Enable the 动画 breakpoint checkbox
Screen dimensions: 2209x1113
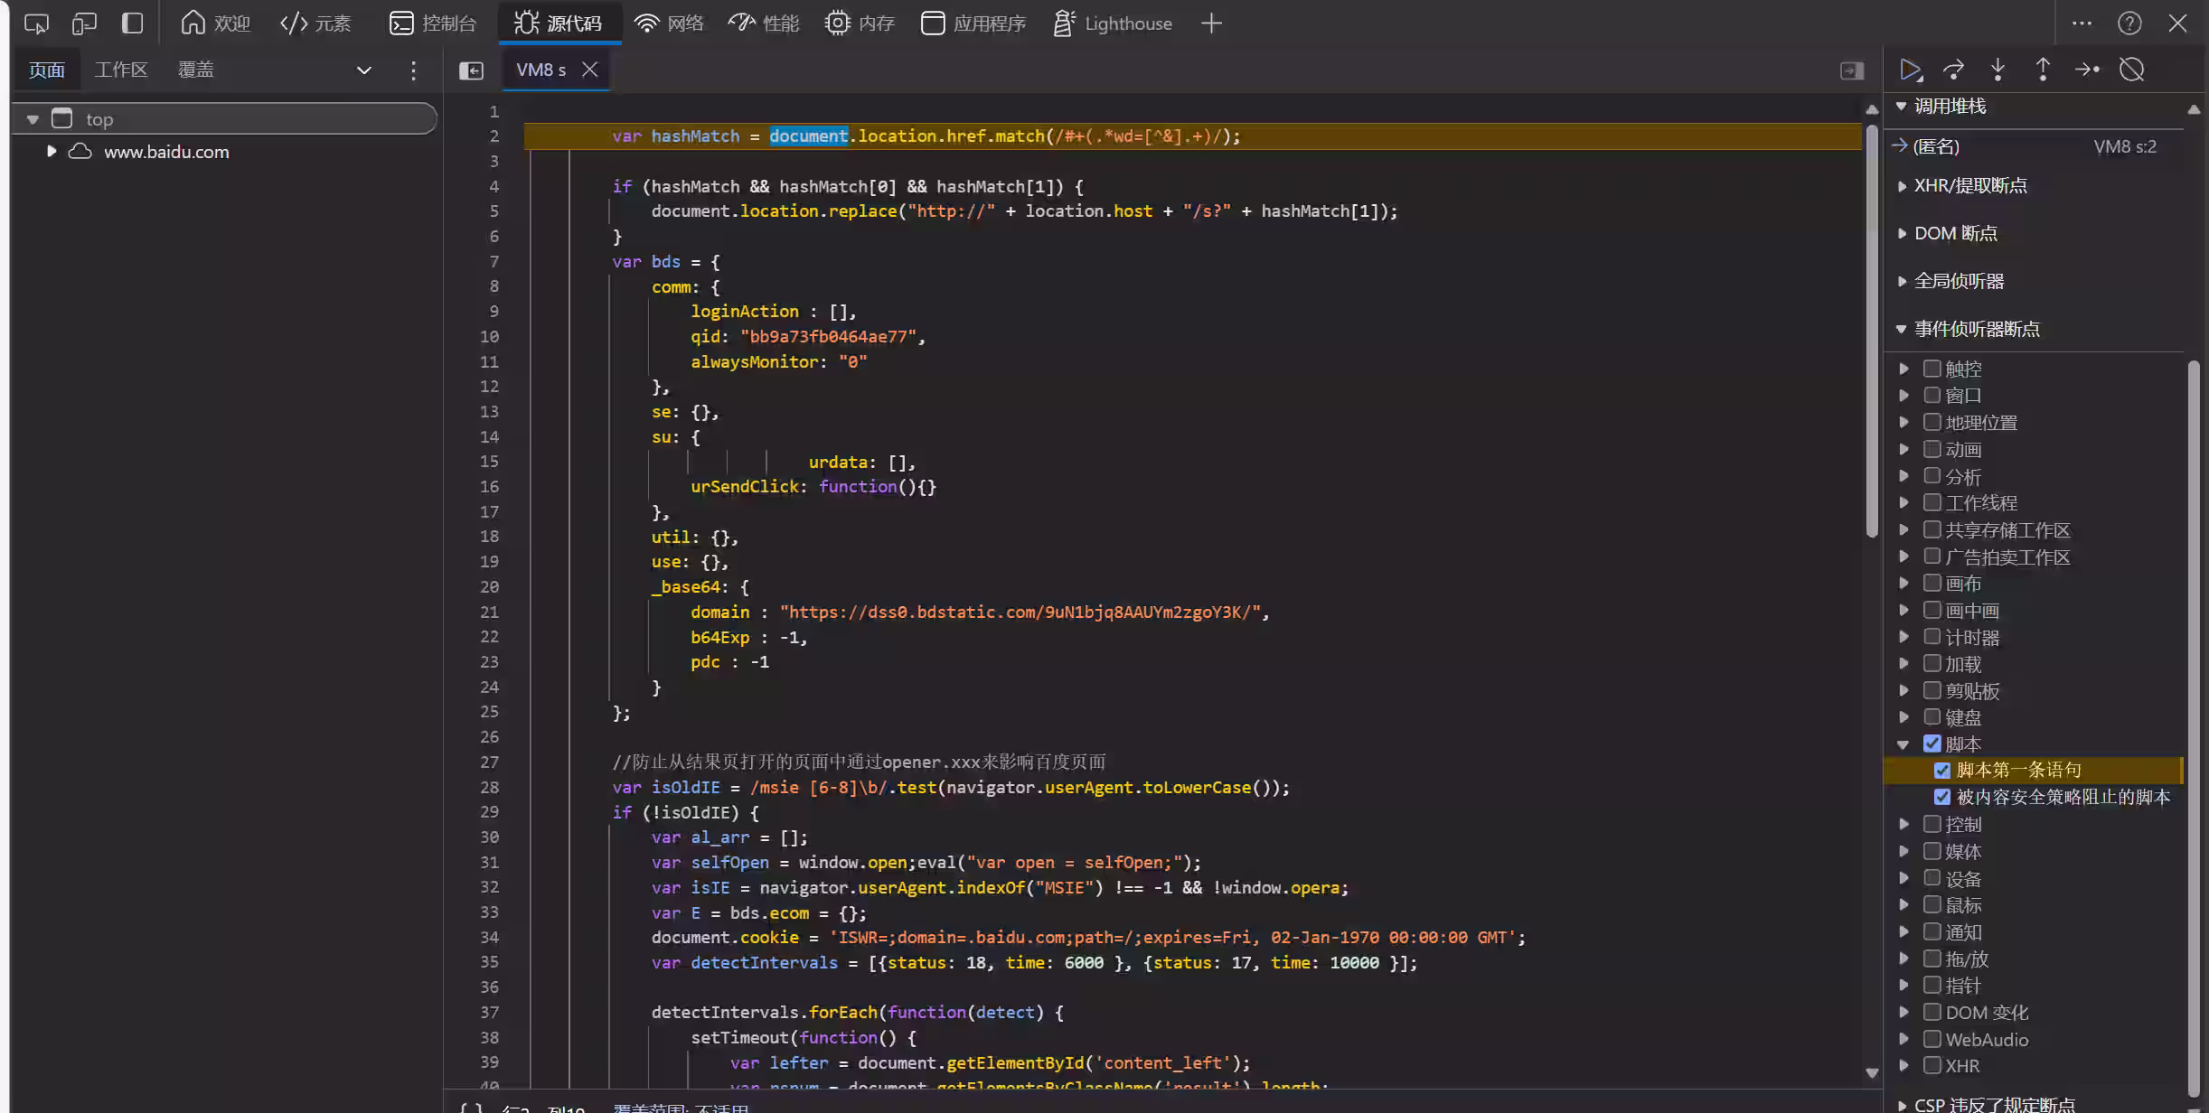[1932, 449]
